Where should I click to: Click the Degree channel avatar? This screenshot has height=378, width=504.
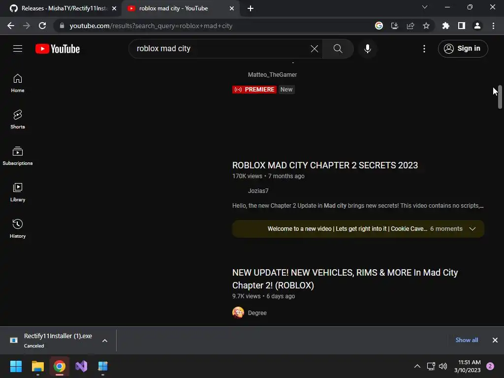(x=238, y=313)
